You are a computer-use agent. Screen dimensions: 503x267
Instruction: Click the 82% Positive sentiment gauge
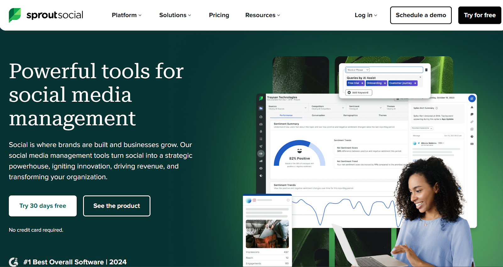pos(300,154)
